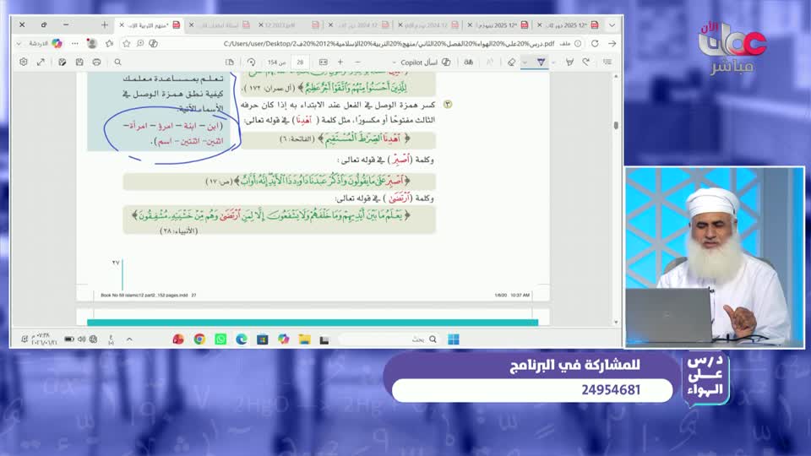Open a new browser tab
Image resolution: width=811 pixels, height=456 pixels.
click(105, 24)
